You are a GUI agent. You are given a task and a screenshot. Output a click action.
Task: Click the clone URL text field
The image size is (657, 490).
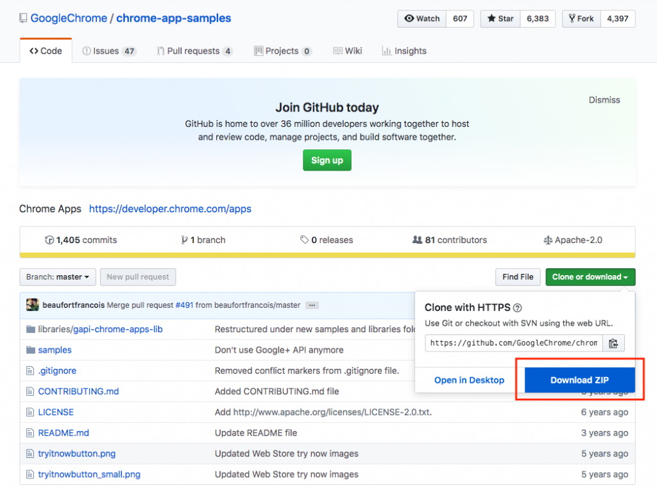click(514, 343)
